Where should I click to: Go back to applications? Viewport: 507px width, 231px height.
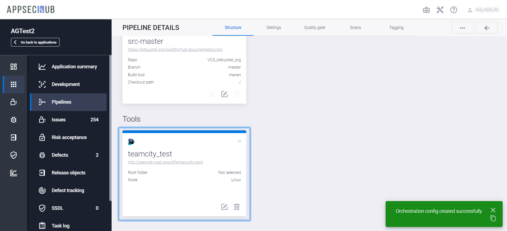point(35,42)
